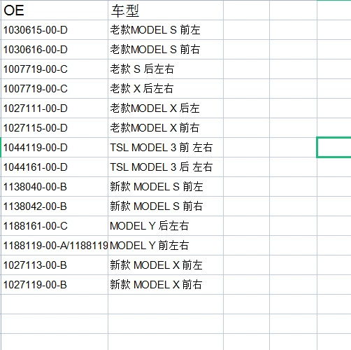Select cell 新款 MODEL X 前左
This screenshot has height=350, width=351.
[x=166, y=265]
